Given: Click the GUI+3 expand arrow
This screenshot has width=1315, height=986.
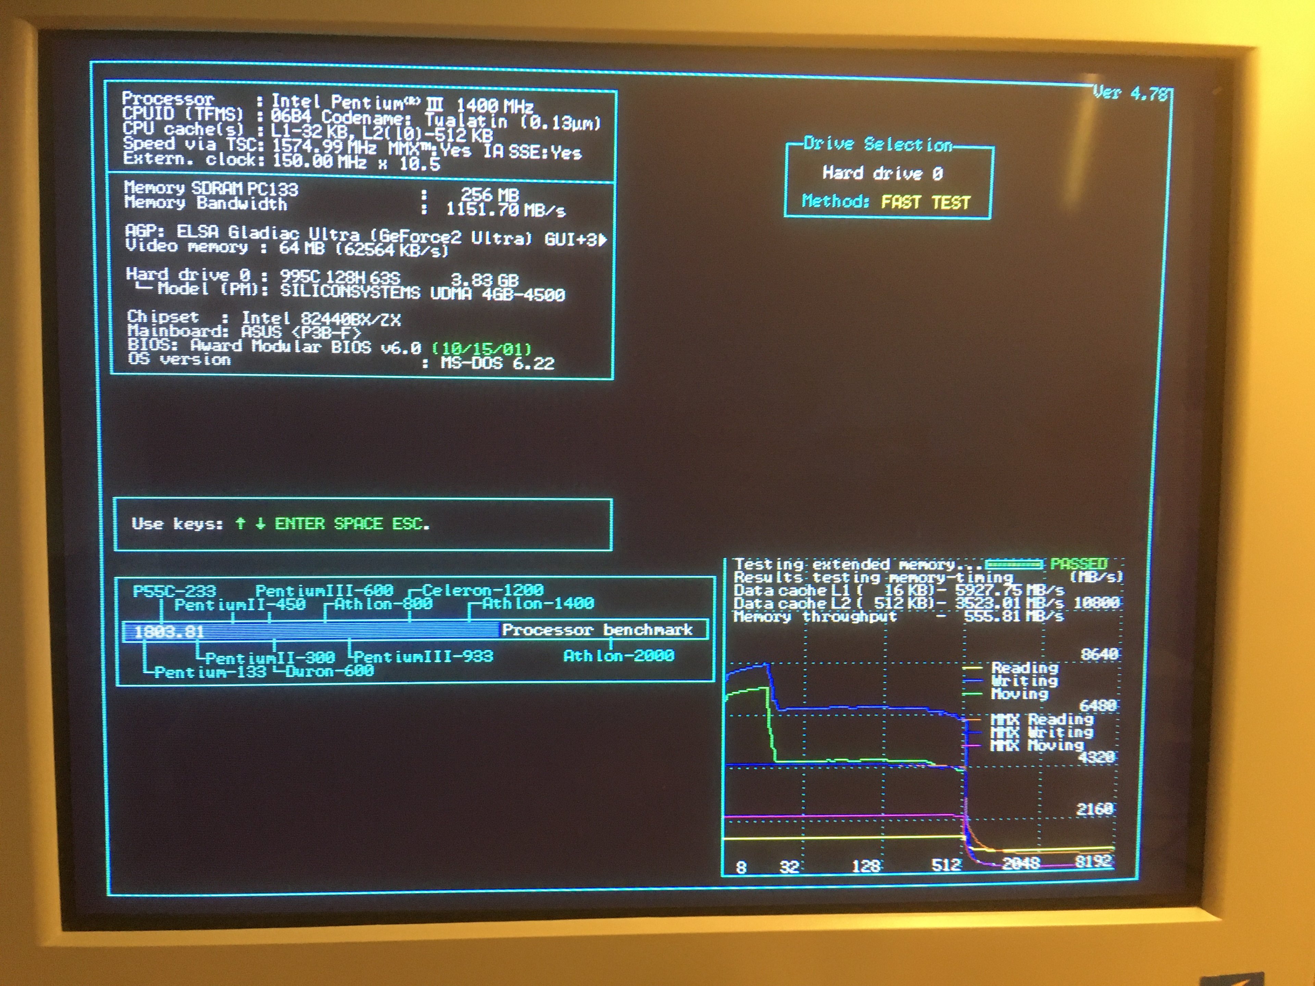Looking at the screenshot, I should coord(603,240).
